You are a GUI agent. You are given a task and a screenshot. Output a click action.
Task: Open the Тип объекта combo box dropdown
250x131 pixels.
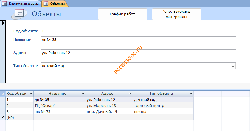(x=233, y=66)
